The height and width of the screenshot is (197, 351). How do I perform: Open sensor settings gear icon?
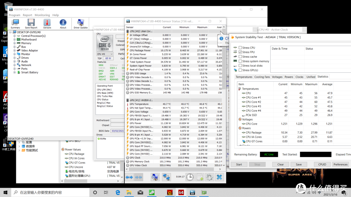[x=210, y=177]
